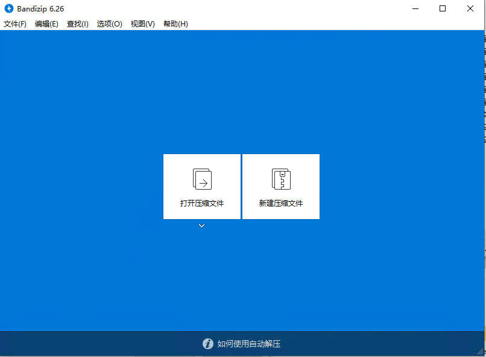Close the Bandizip window
486x357 pixels.
click(470, 8)
